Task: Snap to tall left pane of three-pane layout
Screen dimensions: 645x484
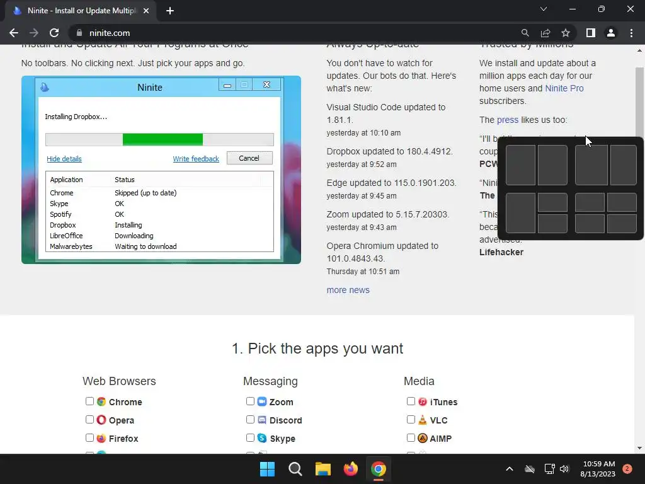Action: (x=520, y=213)
